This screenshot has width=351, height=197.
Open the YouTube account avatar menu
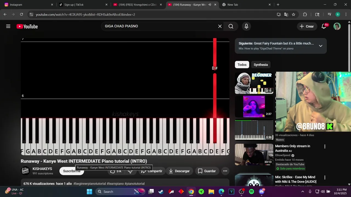coord(337,26)
